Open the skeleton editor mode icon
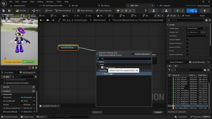The width and height of the screenshot is (212, 119). (154, 11)
